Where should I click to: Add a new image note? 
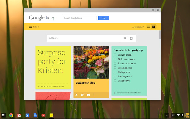(131, 38)
